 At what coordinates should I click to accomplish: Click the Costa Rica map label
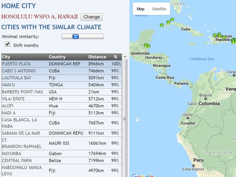165,77
